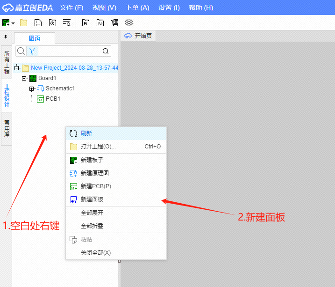Click the PCB1 green icon

(x=40, y=99)
